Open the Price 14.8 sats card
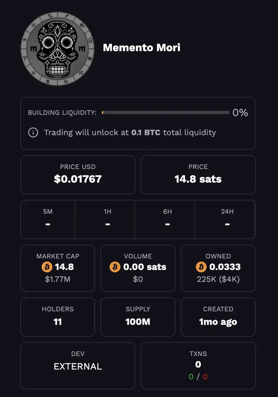Viewport: 278px width, 397px height. click(198, 175)
